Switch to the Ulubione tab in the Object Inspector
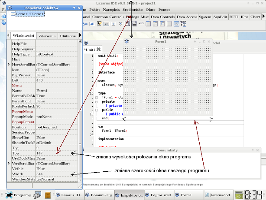266x200 pixels. [68, 36]
